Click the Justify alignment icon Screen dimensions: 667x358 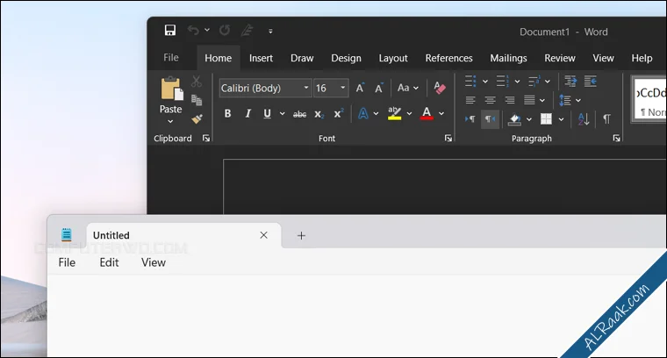(529, 100)
